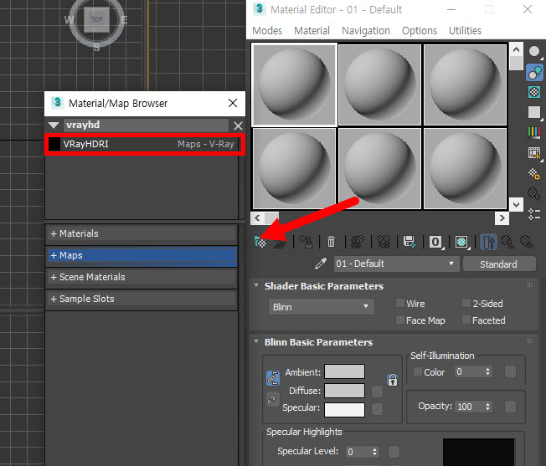Click Go Forward to Sibling icon
Screen dimensions: 546x466
click(x=527, y=242)
